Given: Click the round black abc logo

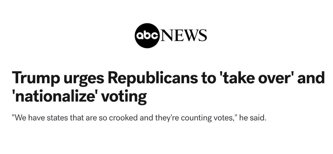Looking at the screenshot, I should pos(147,36).
